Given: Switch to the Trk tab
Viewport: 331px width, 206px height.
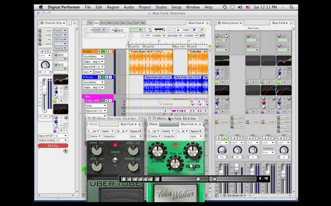Looking at the screenshot, I should [90, 23].
